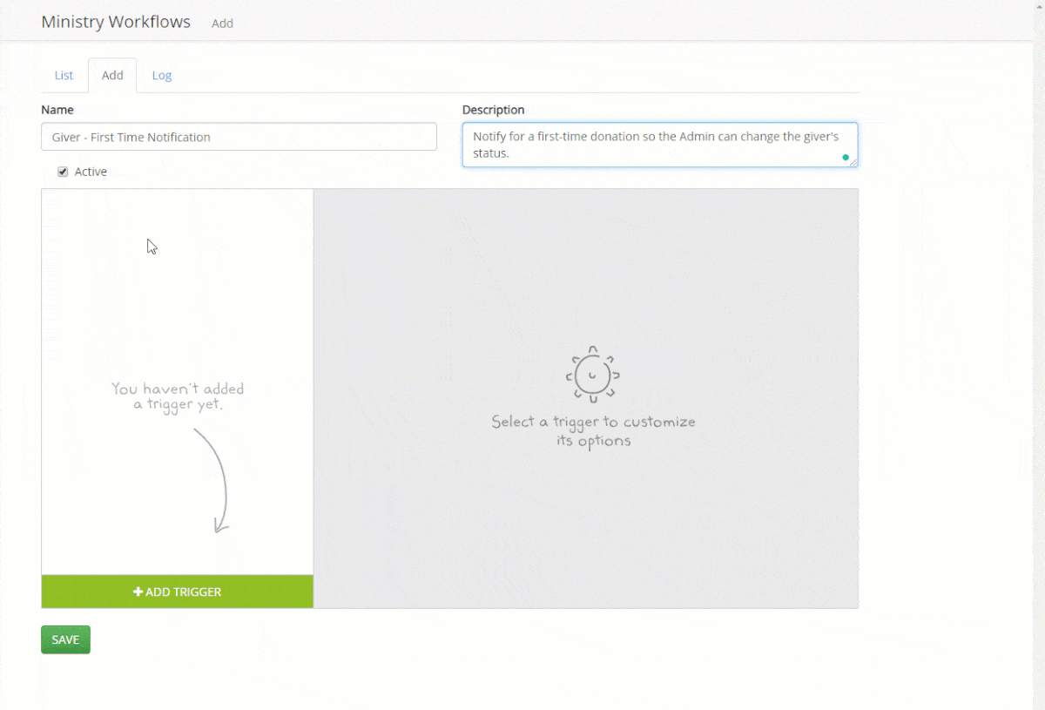Click the Active label text
Screen dimensions: 1045x710
point(91,172)
